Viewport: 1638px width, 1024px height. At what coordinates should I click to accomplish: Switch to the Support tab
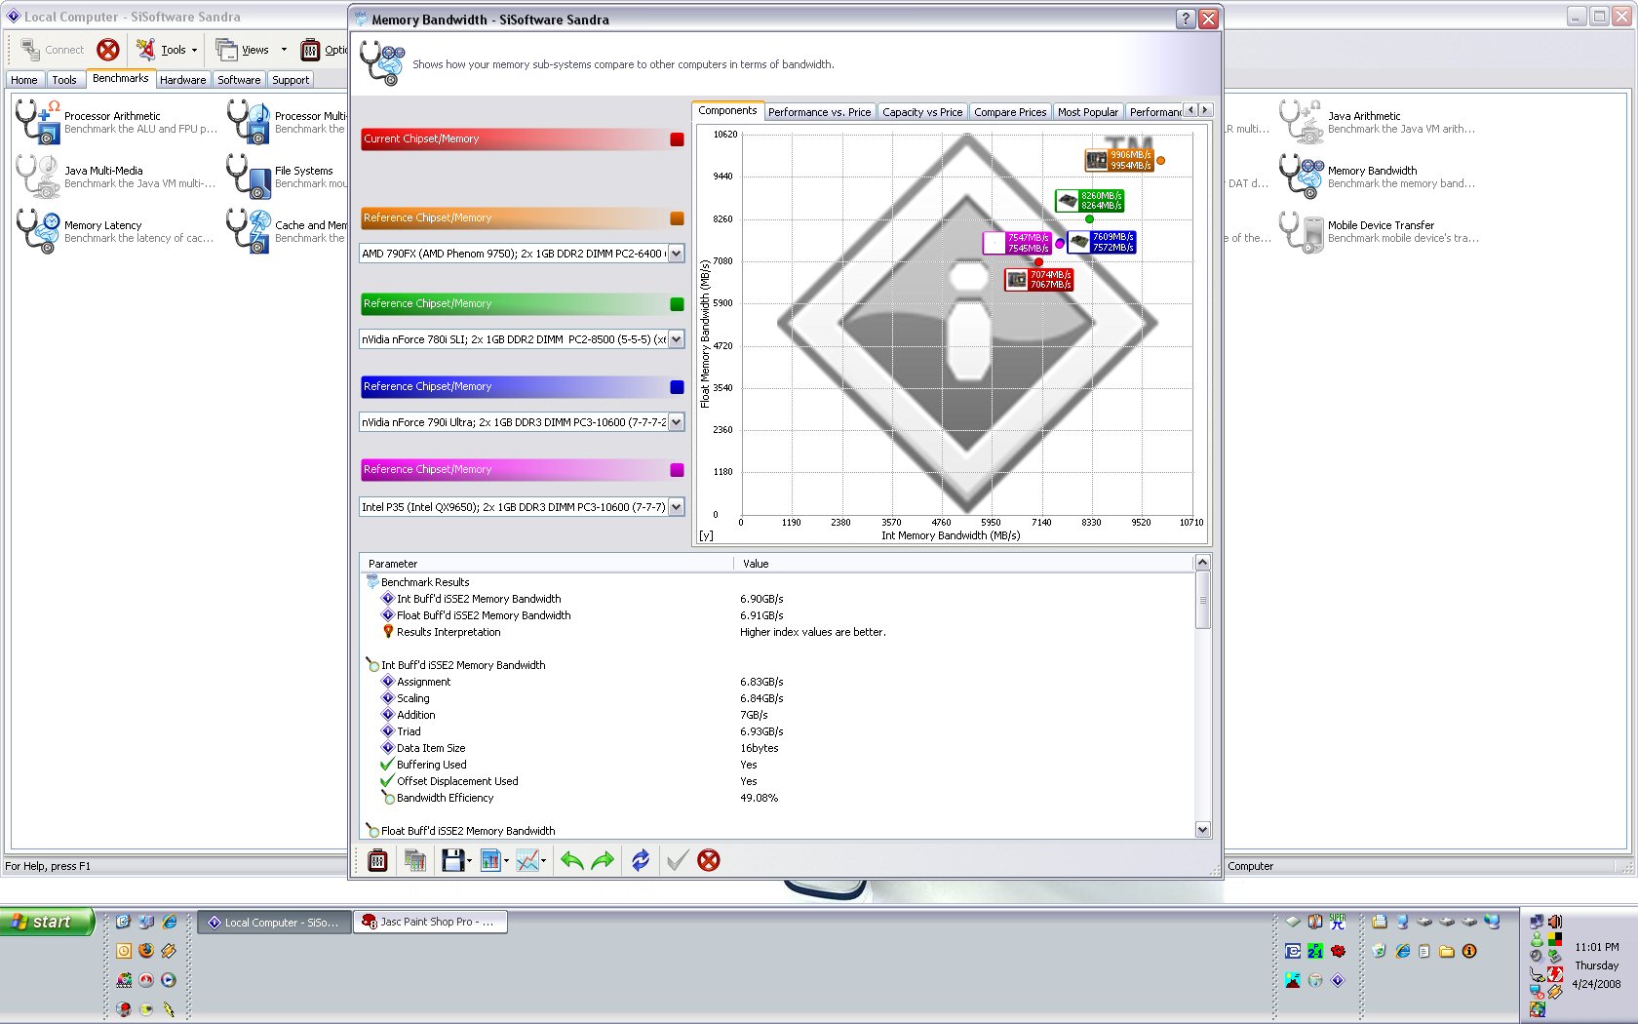point(291,80)
